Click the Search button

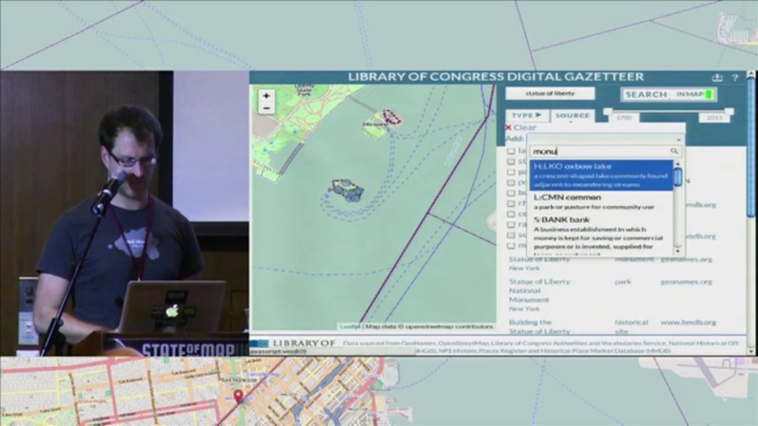646,94
